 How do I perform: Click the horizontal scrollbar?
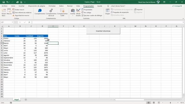coord(130,100)
